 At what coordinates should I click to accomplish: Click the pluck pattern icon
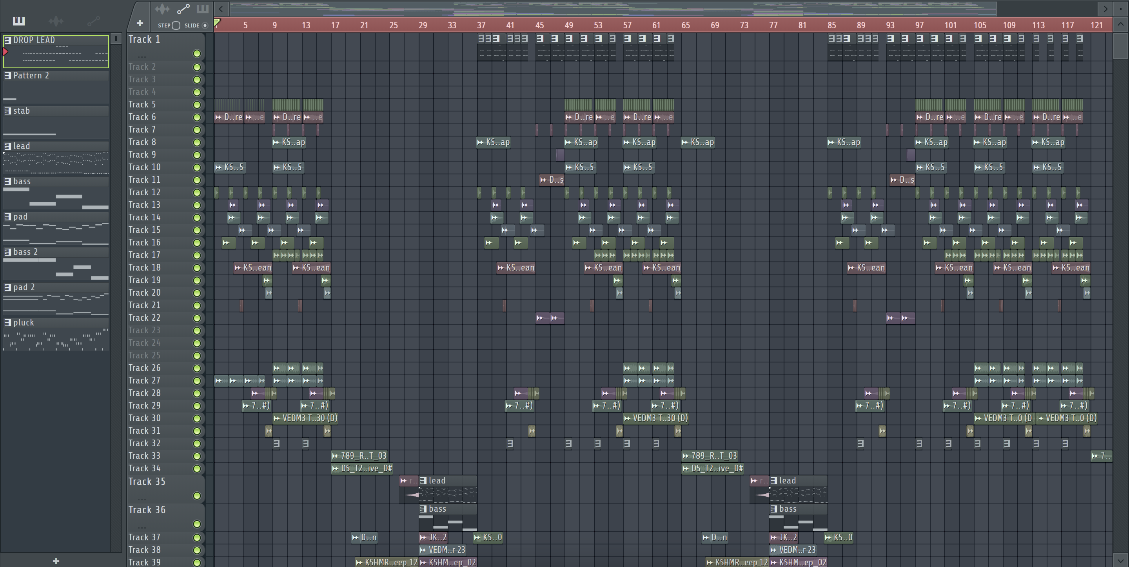click(7, 323)
